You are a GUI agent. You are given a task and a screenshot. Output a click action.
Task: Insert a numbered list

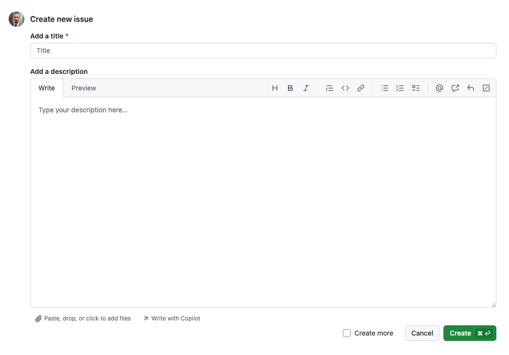point(400,88)
